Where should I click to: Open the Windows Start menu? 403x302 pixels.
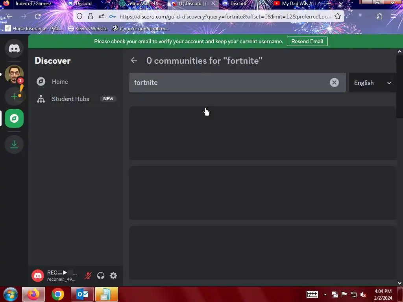(x=10, y=294)
